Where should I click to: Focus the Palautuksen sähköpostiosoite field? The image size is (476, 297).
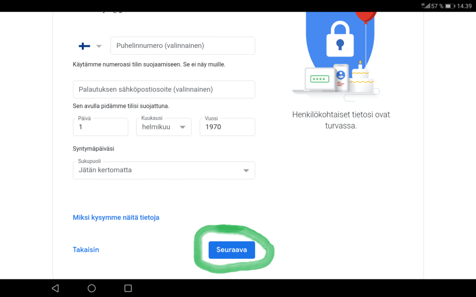[x=164, y=90]
